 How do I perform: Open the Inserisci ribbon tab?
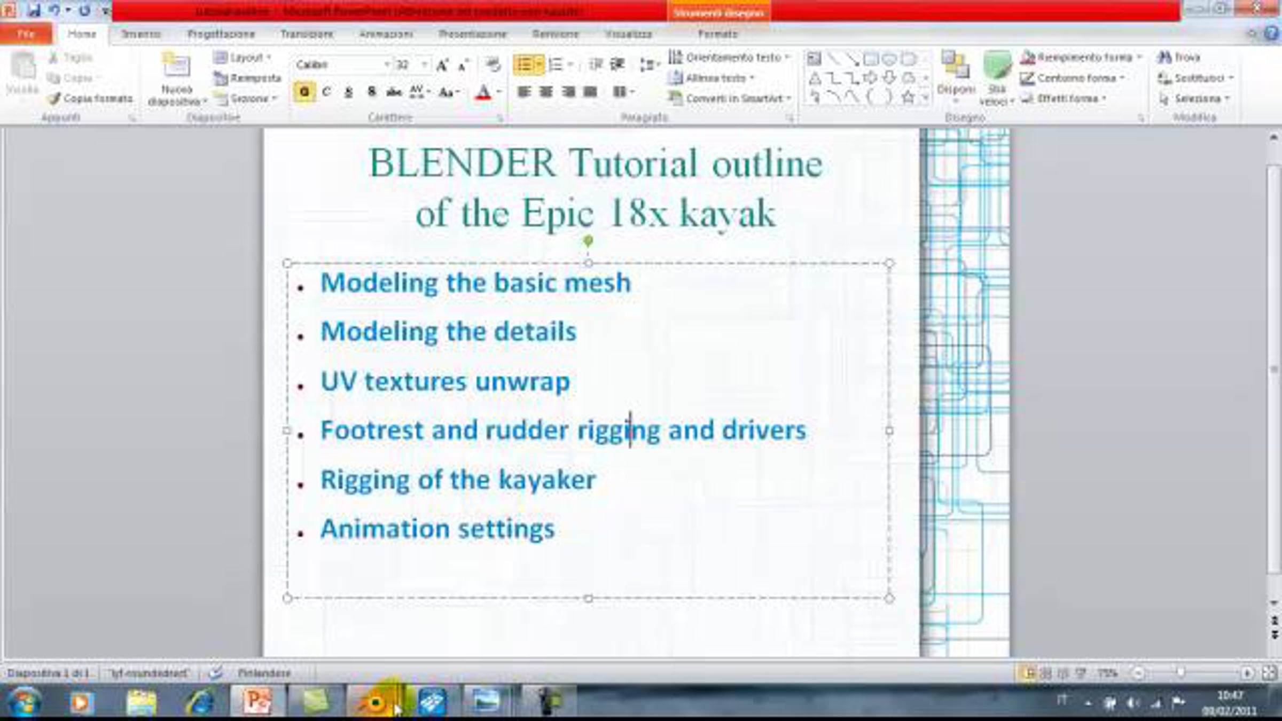click(x=141, y=34)
